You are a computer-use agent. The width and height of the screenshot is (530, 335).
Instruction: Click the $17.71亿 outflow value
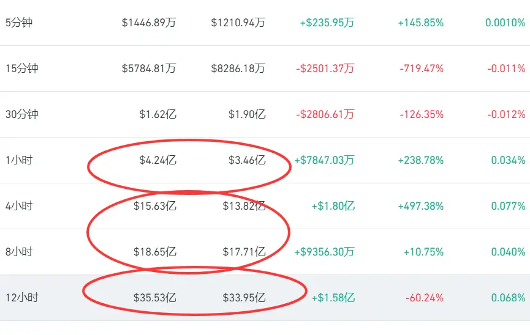click(244, 252)
